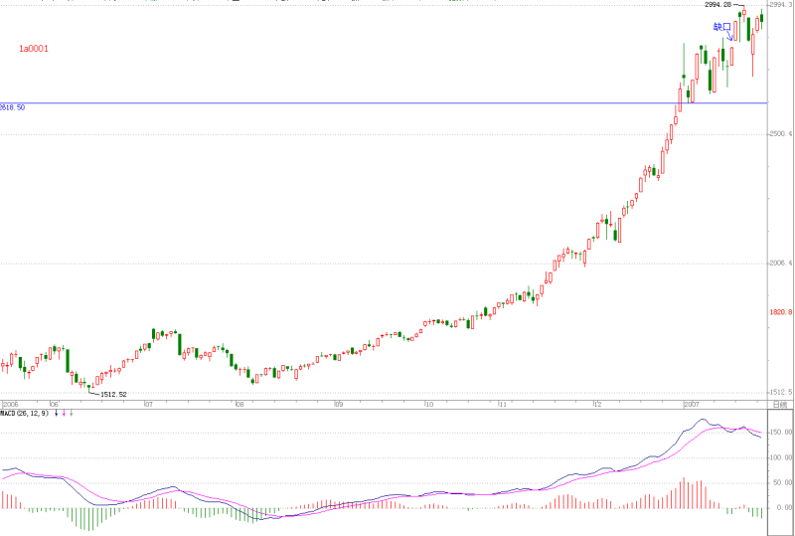Click the 09 month tick on time axis

click(339, 405)
